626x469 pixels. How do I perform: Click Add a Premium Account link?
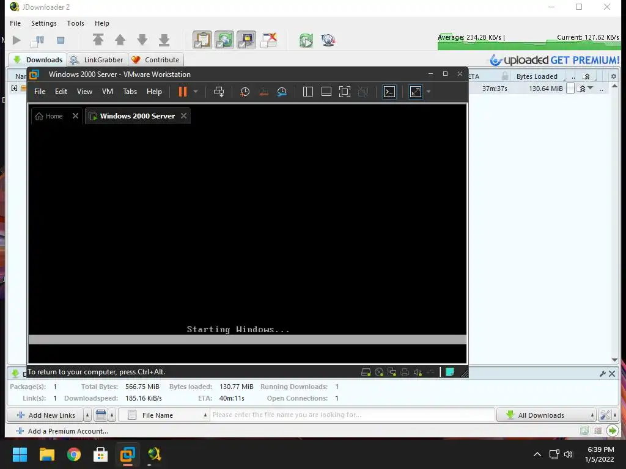point(62,431)
